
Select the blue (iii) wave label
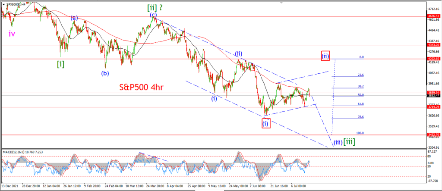pyautogui.click(x=337, y=143)
